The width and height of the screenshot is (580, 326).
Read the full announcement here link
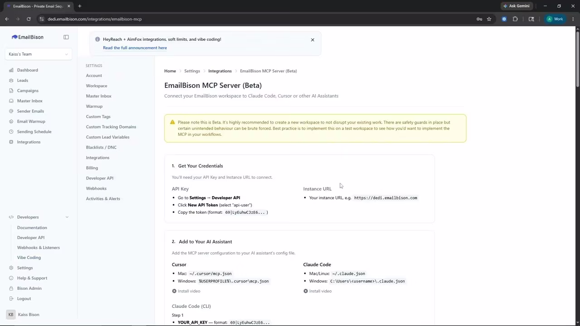[x=135, y=48]
